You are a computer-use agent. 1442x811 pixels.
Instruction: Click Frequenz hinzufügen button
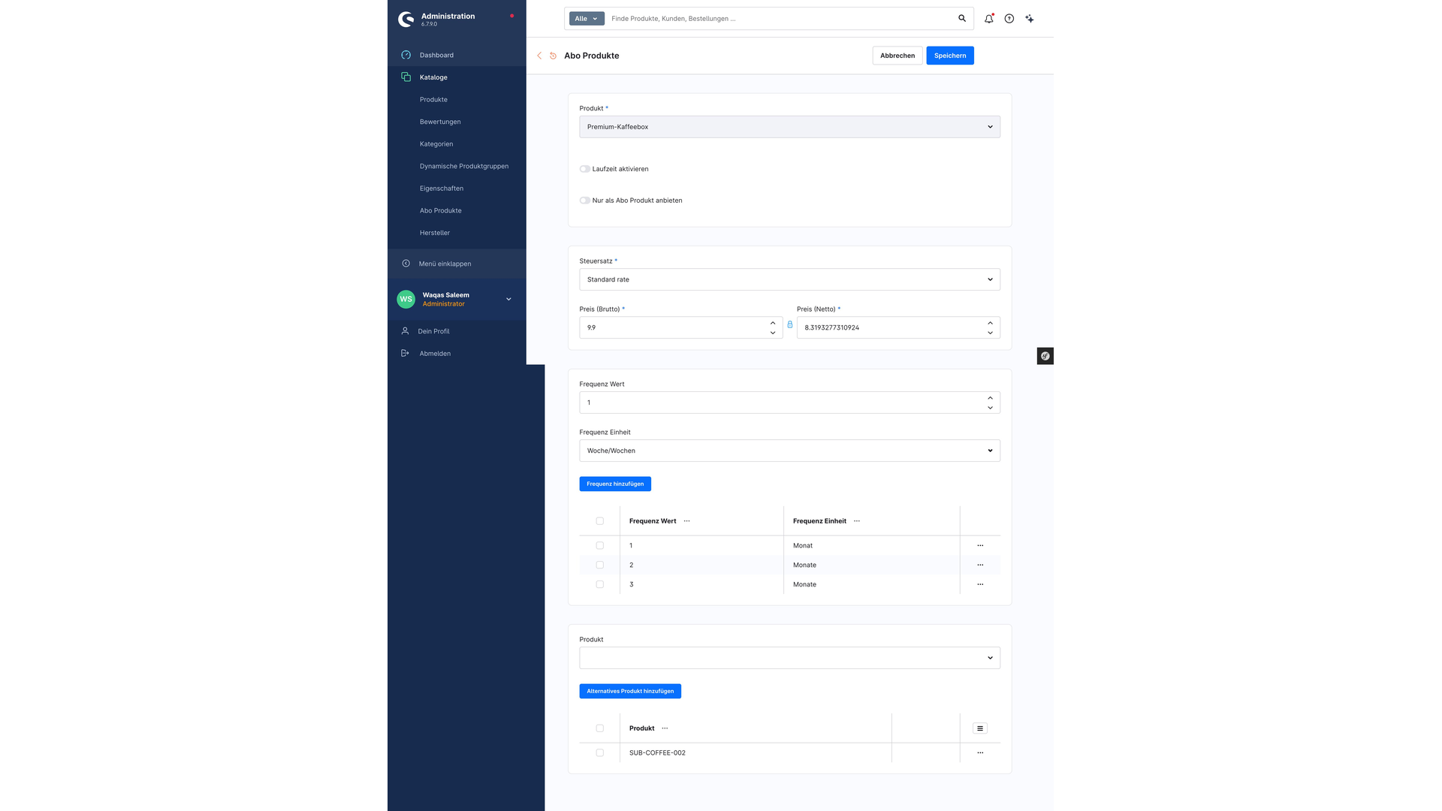click(x=615, y=484)
